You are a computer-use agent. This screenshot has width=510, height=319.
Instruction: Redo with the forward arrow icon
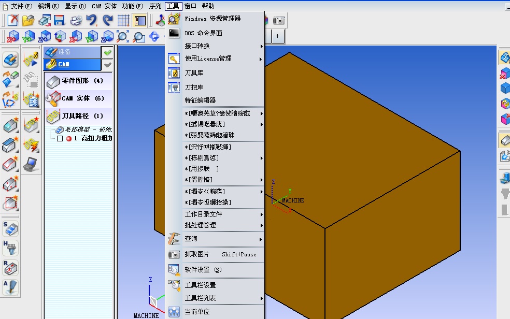[x=107, y=21]
